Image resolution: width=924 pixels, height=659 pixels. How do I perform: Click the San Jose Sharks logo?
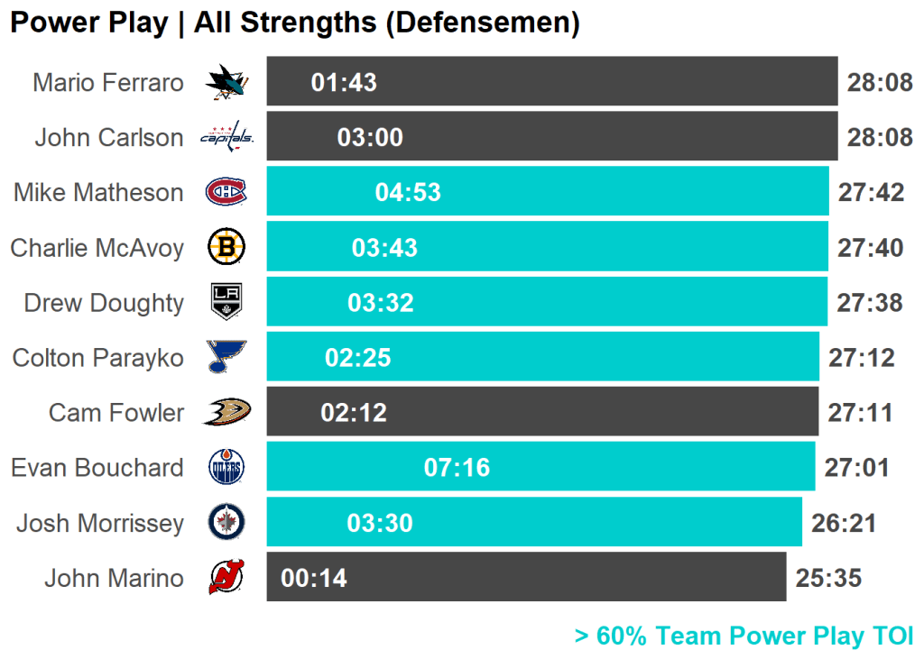[226, 83]
